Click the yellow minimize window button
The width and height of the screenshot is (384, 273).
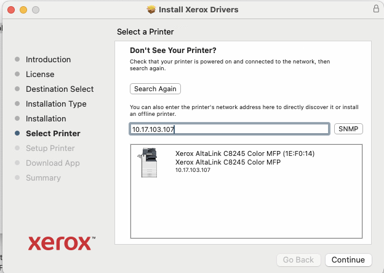[x=23, y=10]
